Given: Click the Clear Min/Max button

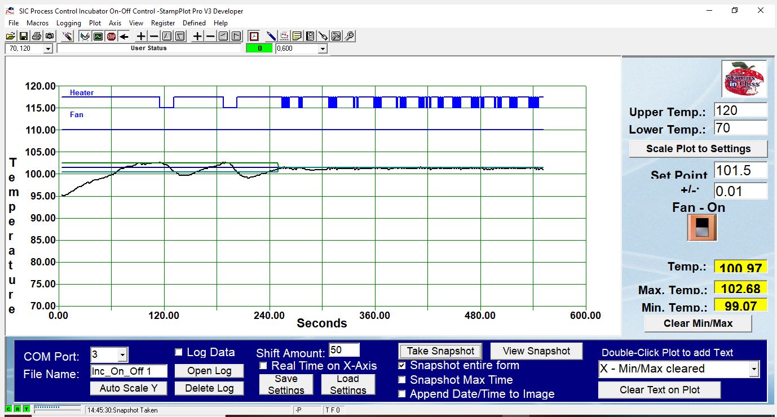Looking at the screenshot, I should 698,323.
